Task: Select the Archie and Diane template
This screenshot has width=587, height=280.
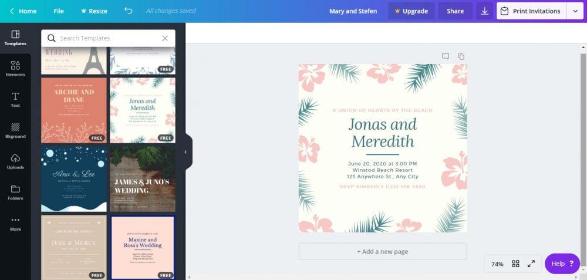Action: [x=74, y=110]
